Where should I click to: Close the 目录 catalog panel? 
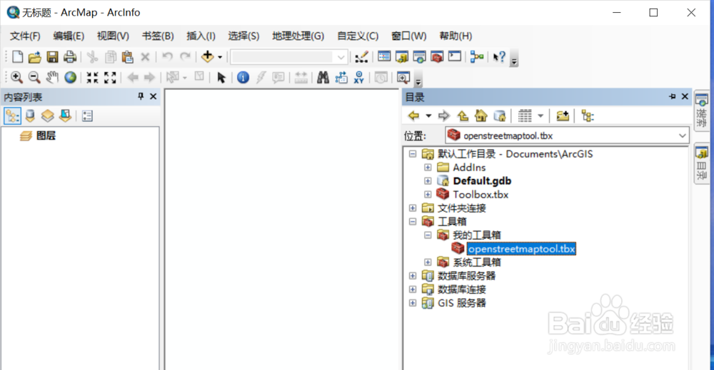point(685,96)
